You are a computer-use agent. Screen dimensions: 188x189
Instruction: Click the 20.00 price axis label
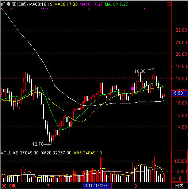click(181, 54)
